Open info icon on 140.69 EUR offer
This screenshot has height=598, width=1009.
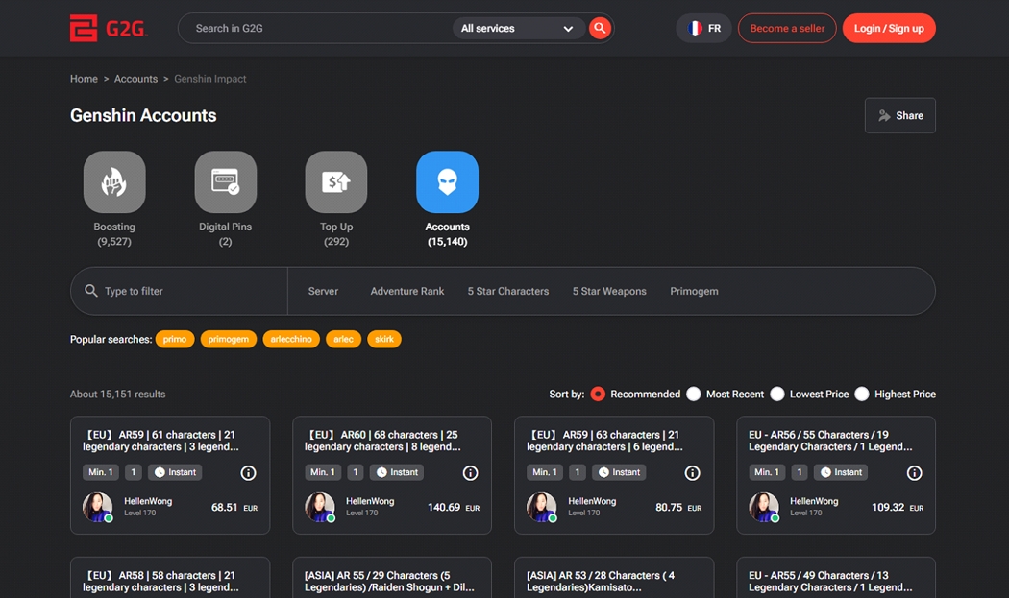click(x=471, y=473)
